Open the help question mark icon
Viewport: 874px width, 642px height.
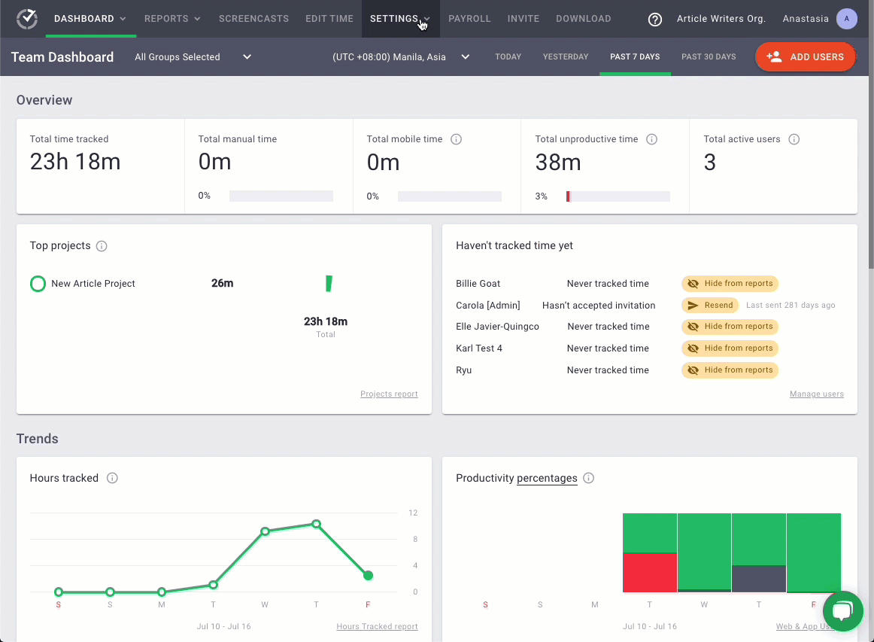(655, 20)
